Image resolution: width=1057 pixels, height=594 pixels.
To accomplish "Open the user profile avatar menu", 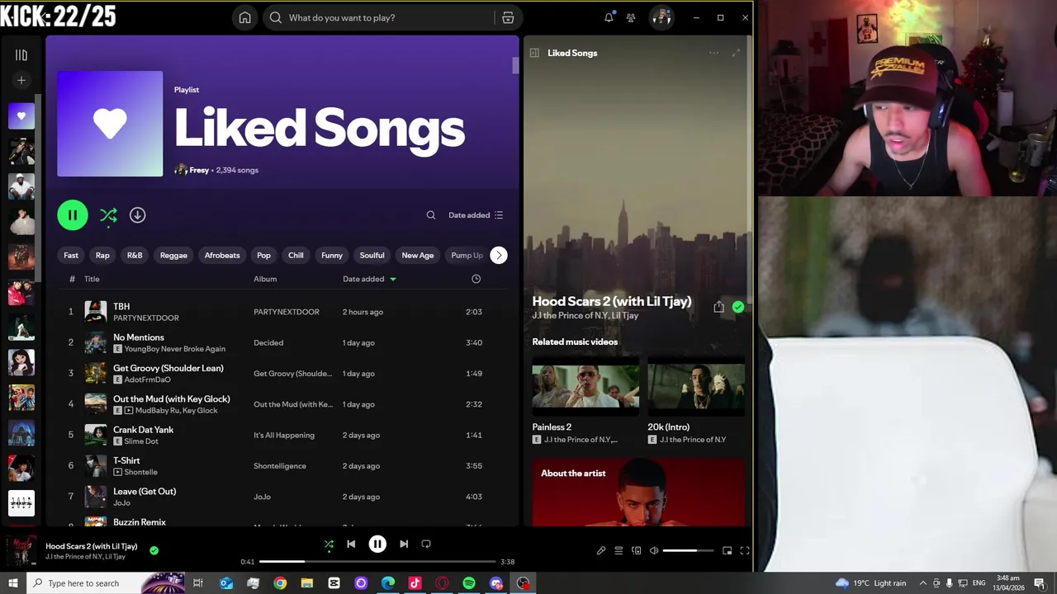I will point(661,17).
